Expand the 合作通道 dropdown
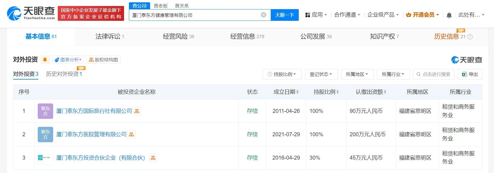Screen dimensions: 494x173 tap(347, 15)
